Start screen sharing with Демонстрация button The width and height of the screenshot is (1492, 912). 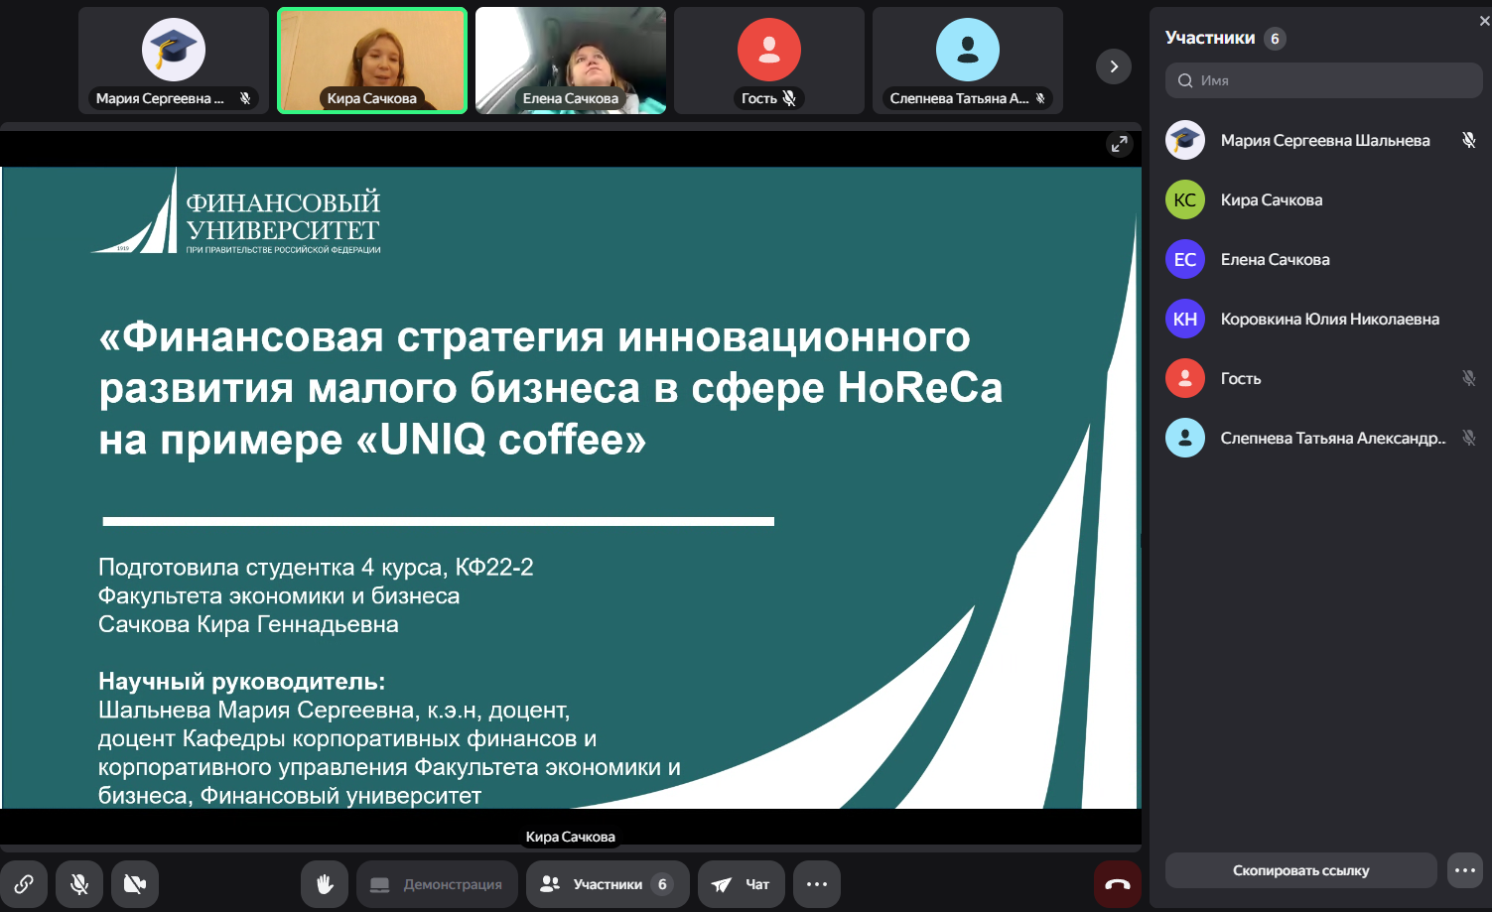(437, 884)
